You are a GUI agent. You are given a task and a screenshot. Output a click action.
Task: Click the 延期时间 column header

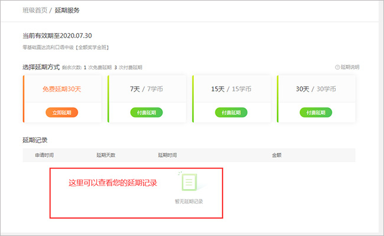click(167, 155)
